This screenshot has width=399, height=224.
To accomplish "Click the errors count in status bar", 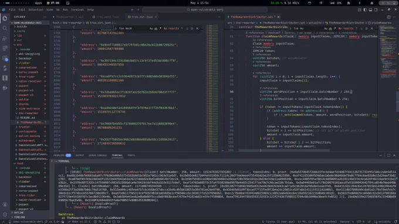I will (x=98, y=222).
